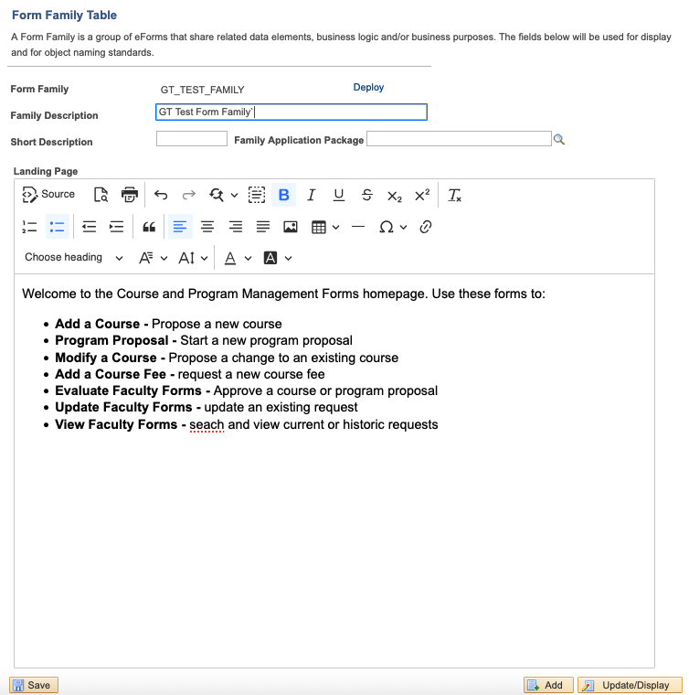The width and height of the screenshot is (689, 695).
Task: Click the Form Family Table heading
Action: (x=64, y=15)
